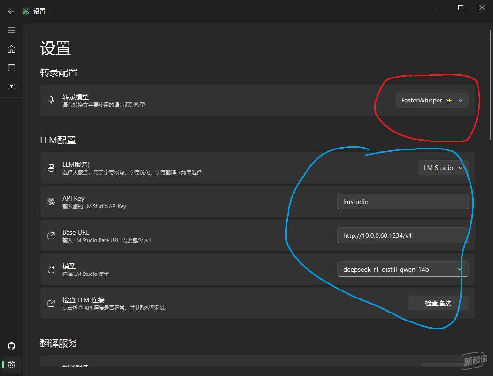Expand the hamburger navigation menu
The image size is (493, 376).
[11, 30]
